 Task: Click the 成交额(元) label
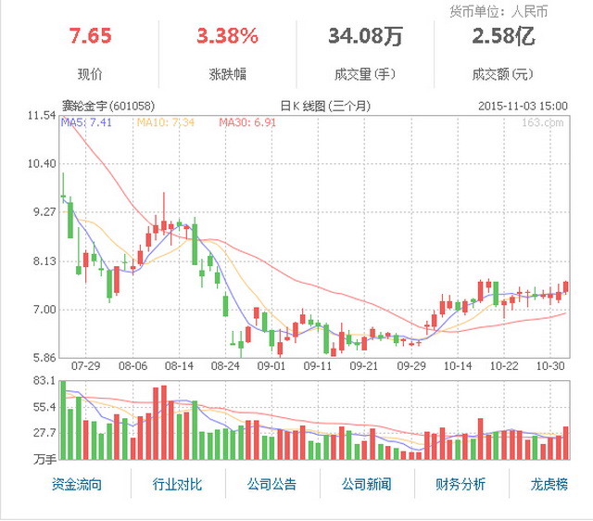click(x=503, y=74)
